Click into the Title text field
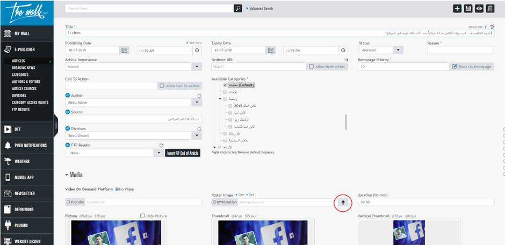The height and width of the screenshot is (245, 505). (279, 33)
